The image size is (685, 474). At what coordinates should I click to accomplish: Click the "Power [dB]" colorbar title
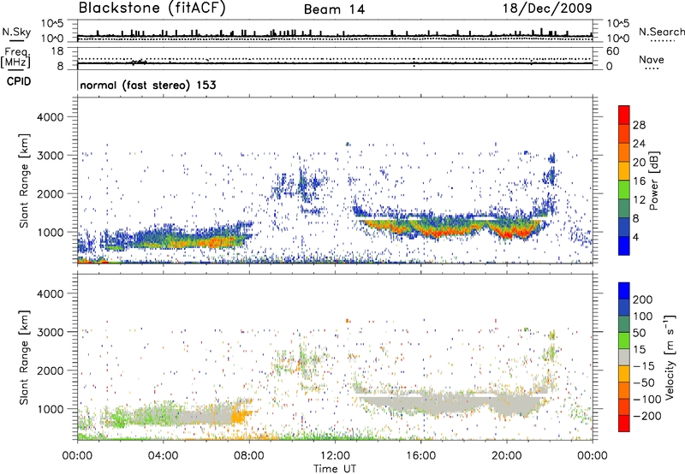[653, 181]
